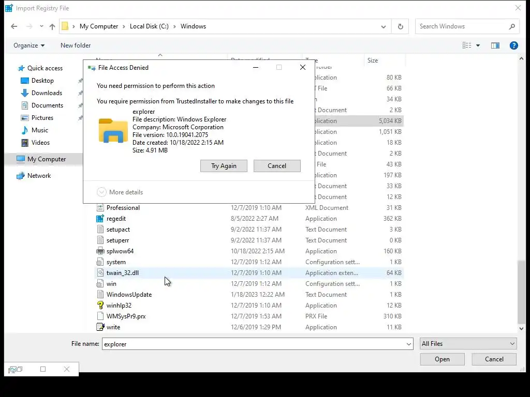The width and height of the screenshot is (530, 397).
Task: Open the Organize menu
Action: pos(29,45)
